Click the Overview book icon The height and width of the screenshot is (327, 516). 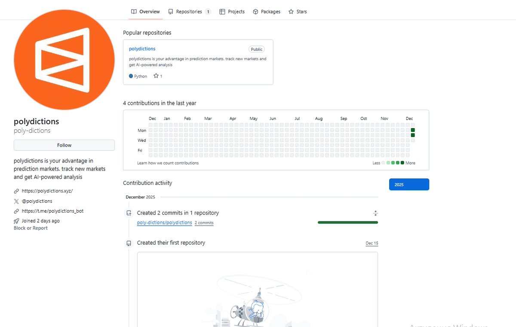coord(134,12)
